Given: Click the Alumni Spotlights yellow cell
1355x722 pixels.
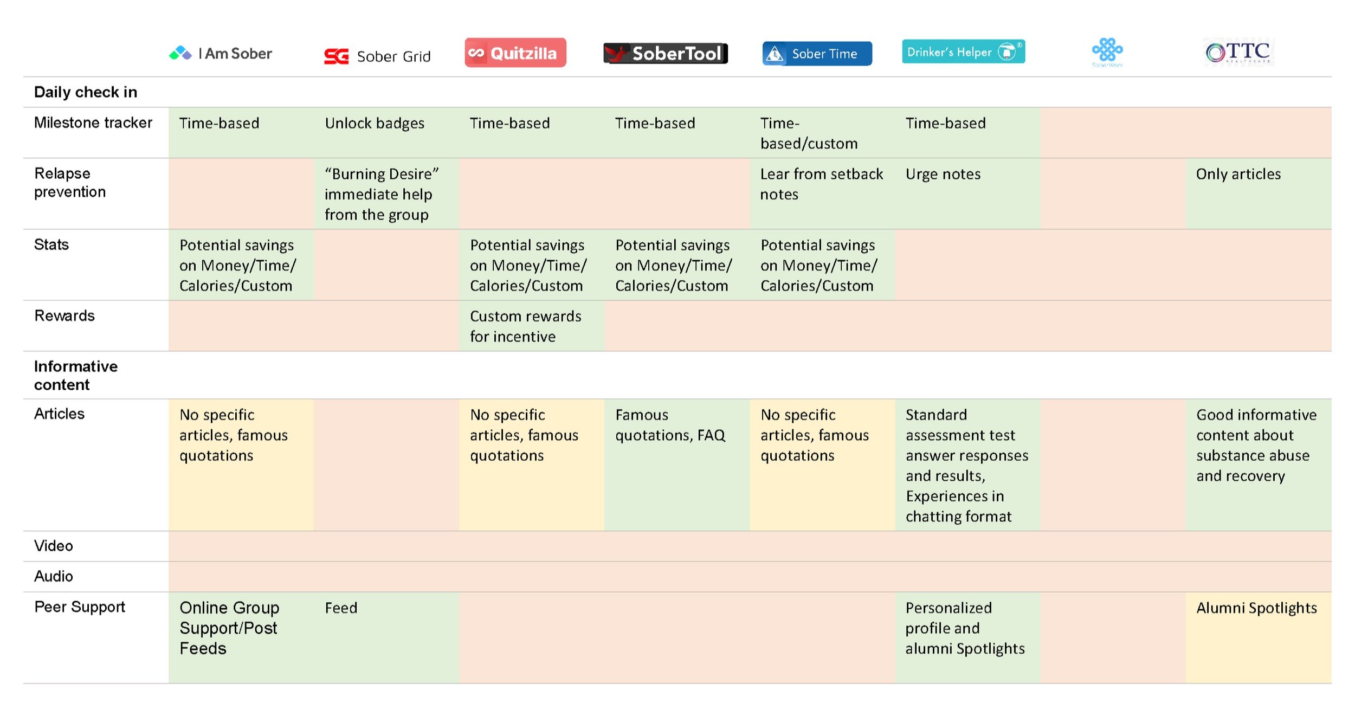Looking at the screenshot, I should pos(1259,637).
